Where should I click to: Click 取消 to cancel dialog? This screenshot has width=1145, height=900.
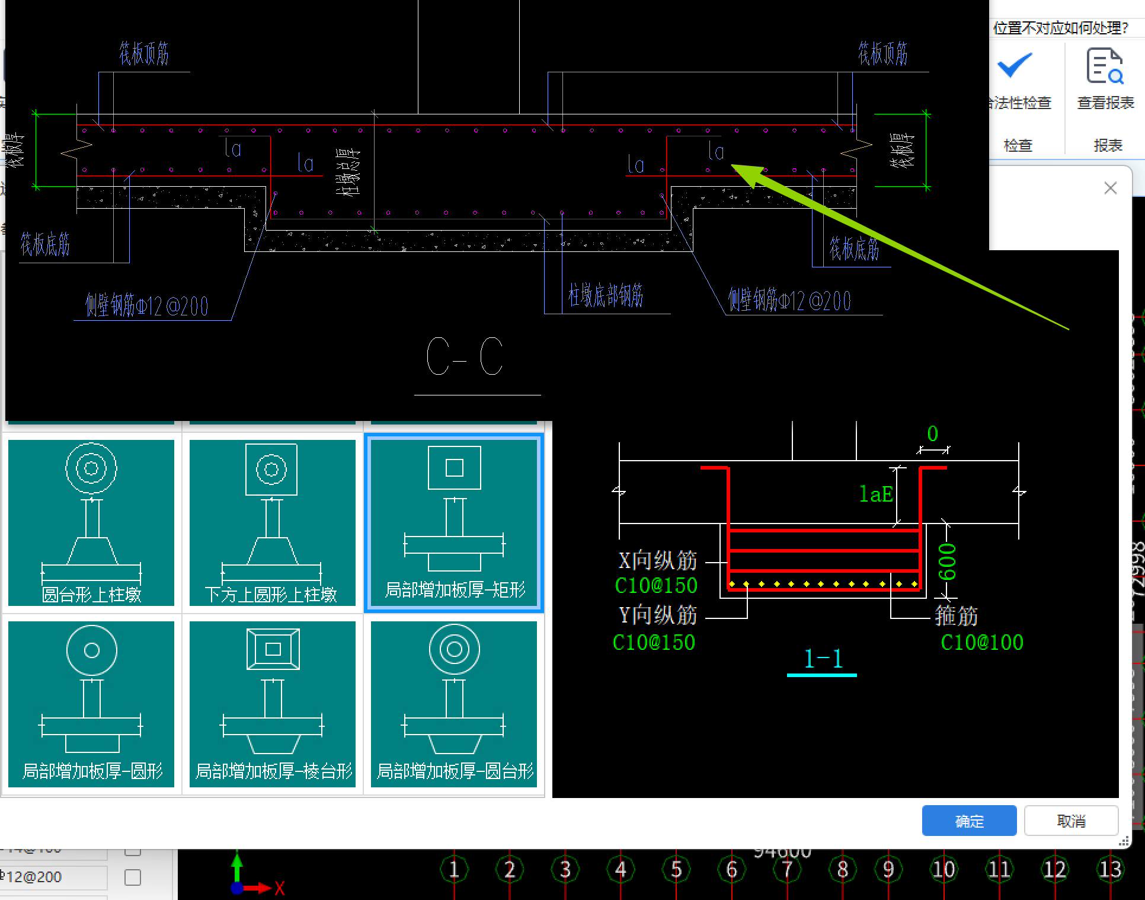pos(1071,821)
